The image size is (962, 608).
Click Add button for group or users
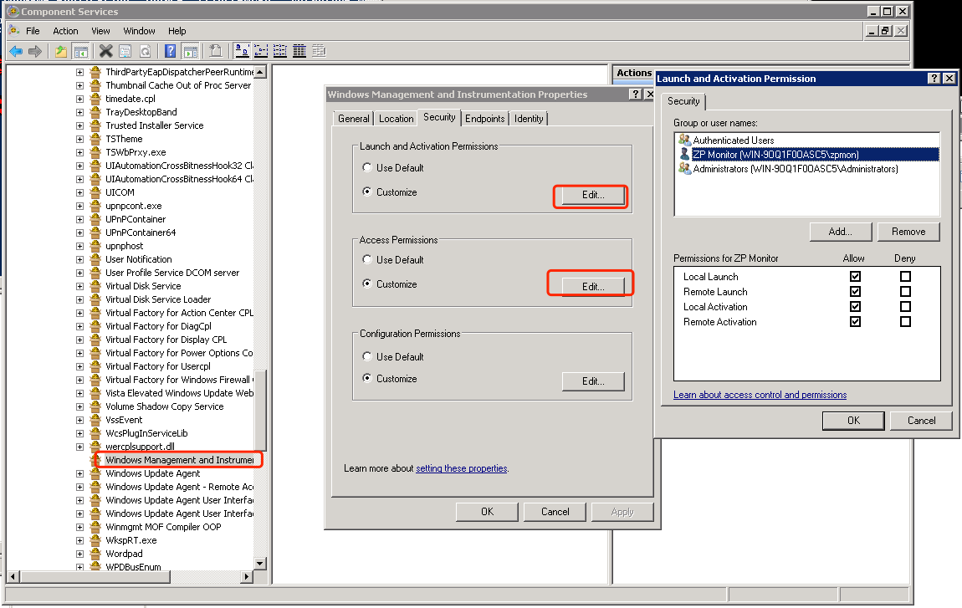840,232
